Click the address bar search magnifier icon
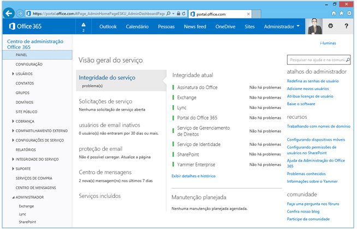 point(168,14)
